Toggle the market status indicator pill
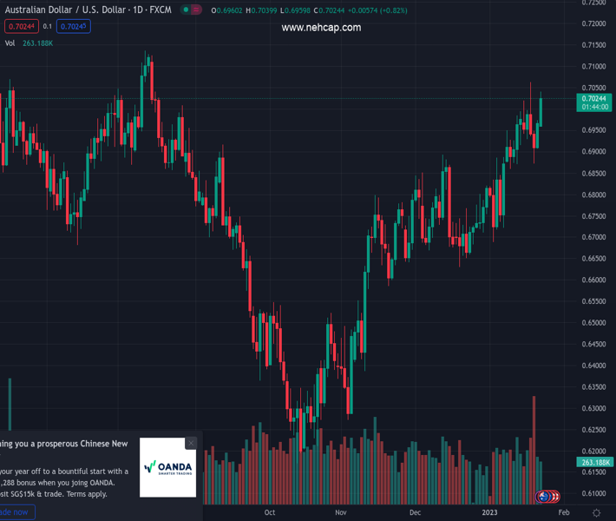616x521 pixels. (191, 10)
